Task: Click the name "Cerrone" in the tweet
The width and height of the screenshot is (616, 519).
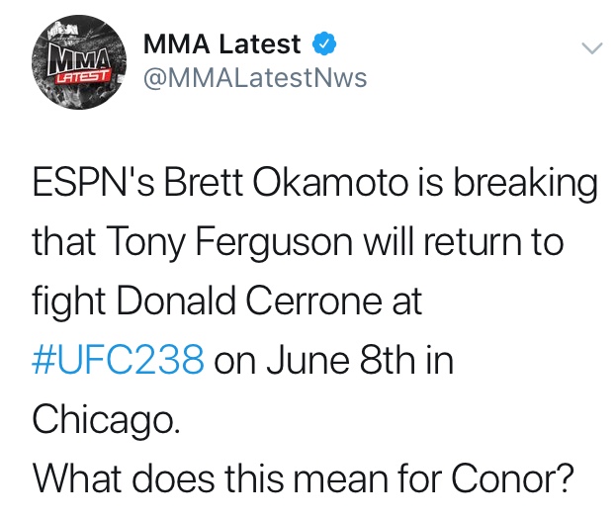Action: click(x=313, y=302)
